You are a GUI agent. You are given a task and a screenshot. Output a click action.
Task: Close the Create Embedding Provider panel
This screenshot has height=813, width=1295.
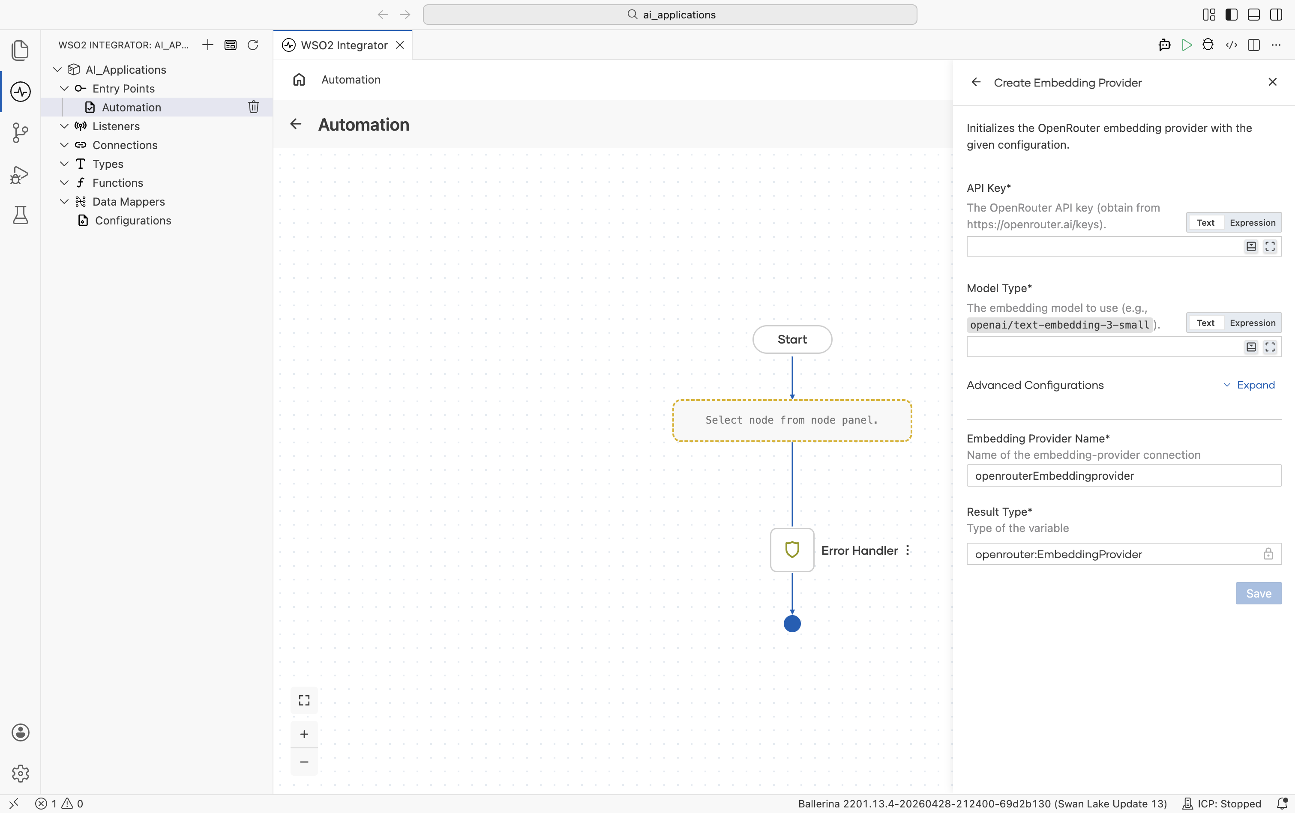(1272, 82)
